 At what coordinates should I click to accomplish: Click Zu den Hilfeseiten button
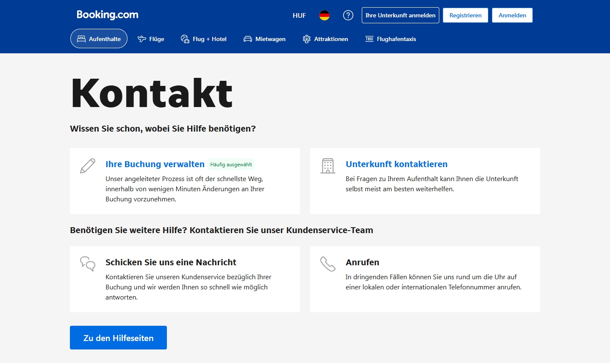coord(118,338)
